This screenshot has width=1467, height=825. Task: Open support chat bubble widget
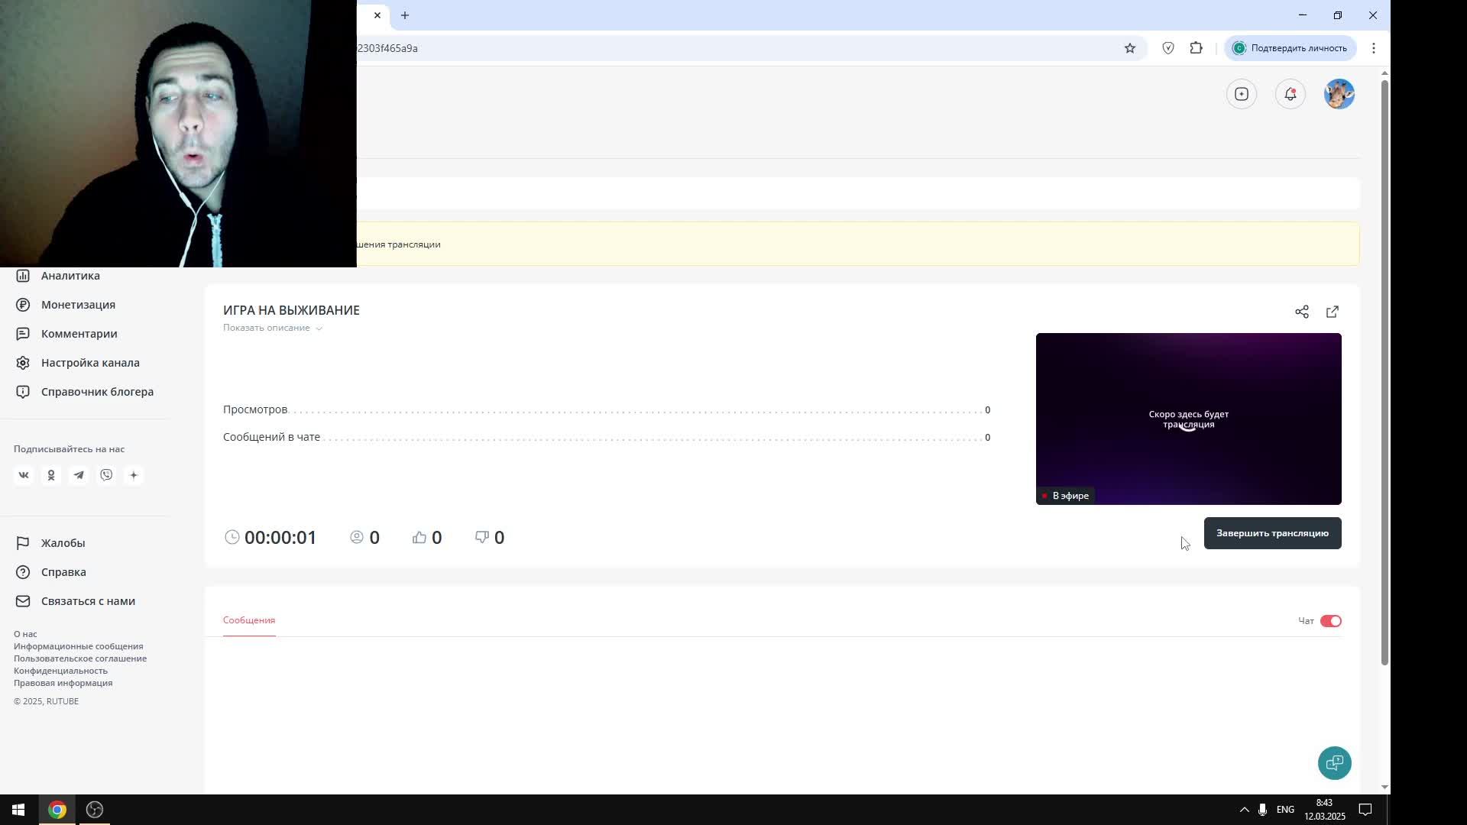click(1334, 762)
